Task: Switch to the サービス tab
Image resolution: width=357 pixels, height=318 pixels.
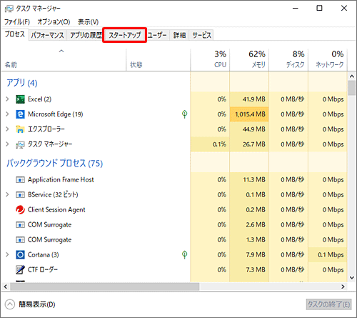Action: click(x=201, y=35)
